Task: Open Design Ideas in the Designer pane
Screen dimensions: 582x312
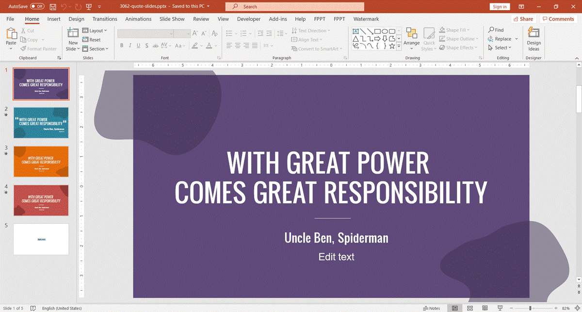Action: point(533,39)
